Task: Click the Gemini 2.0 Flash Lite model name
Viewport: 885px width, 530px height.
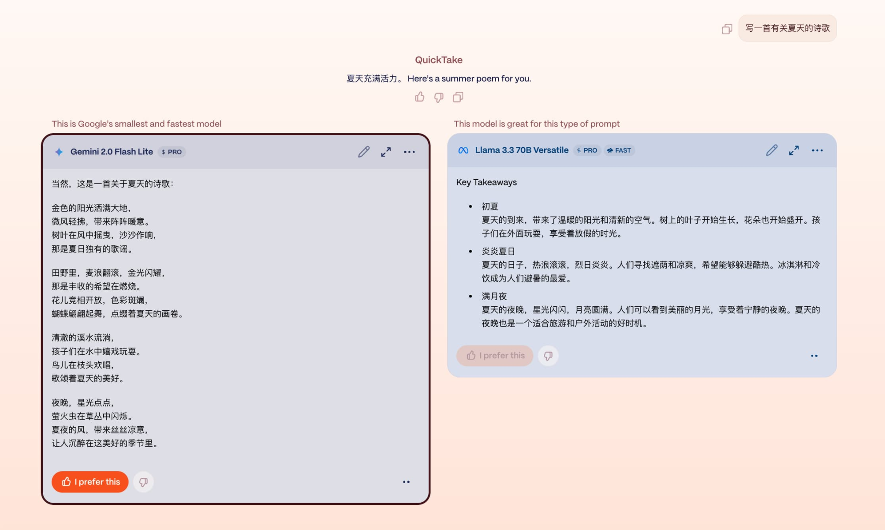Action: tap(112, 152)
